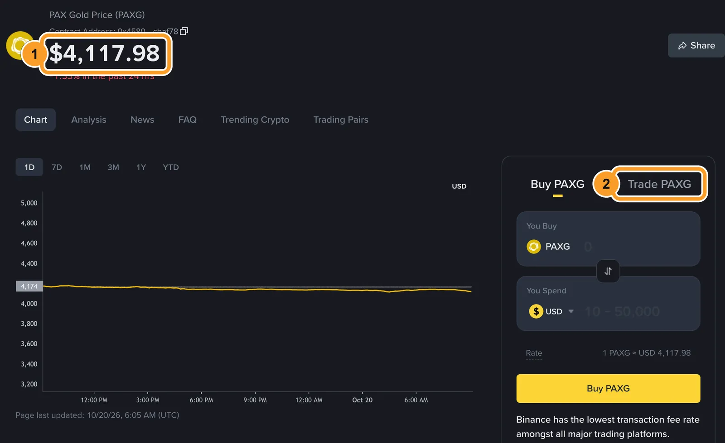Open the Analysis tab

click(x=89, y=120)
